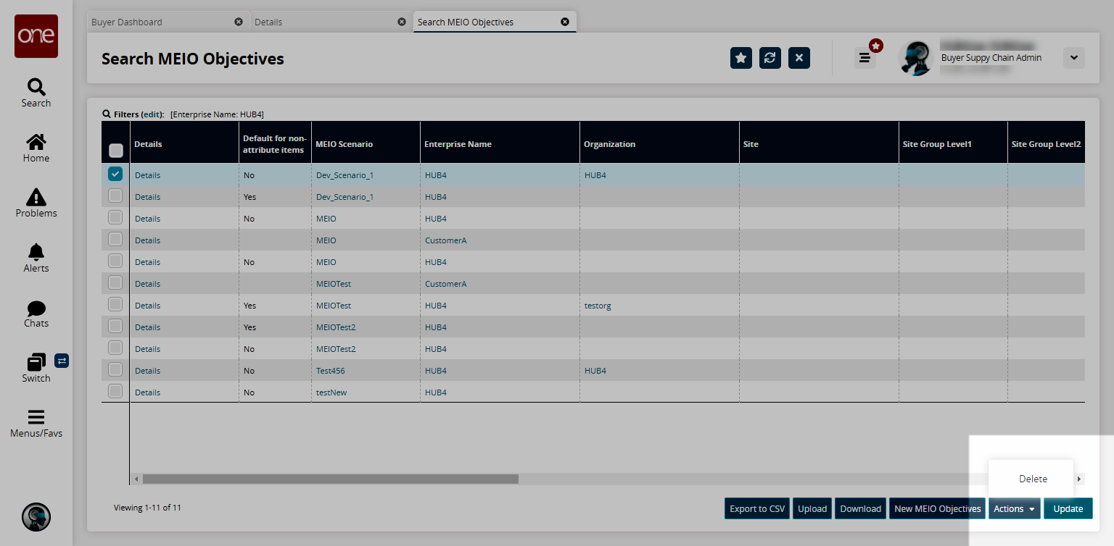Open Details link in the Test456 row

[147, 371]
